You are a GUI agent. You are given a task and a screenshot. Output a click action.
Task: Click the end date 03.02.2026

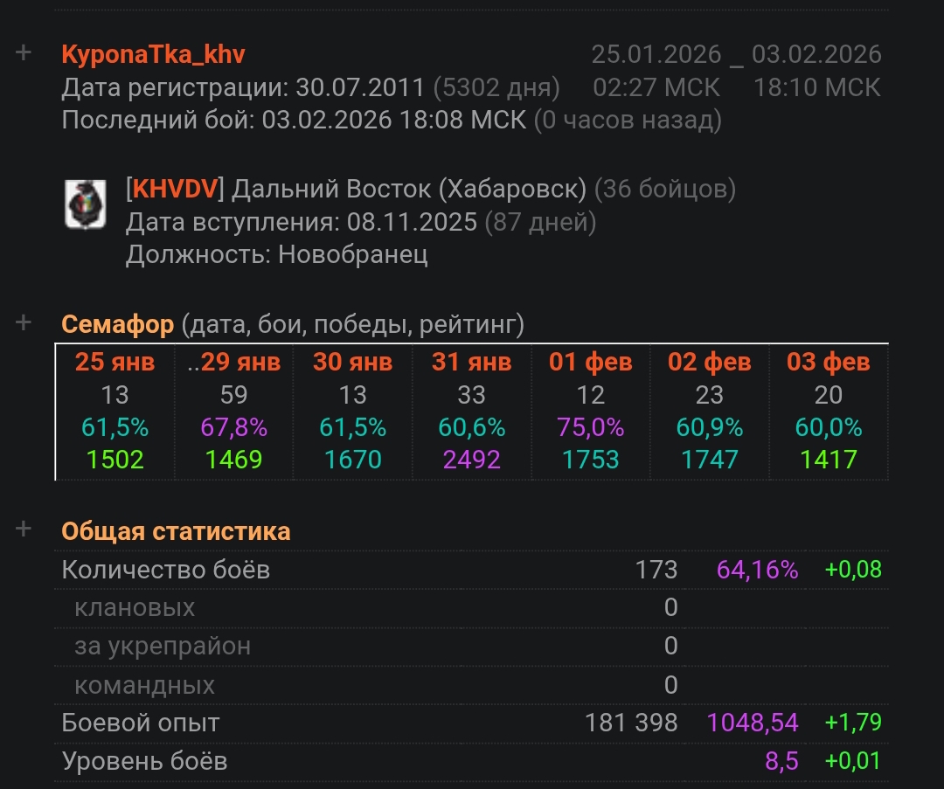click(x=816, y=54)
